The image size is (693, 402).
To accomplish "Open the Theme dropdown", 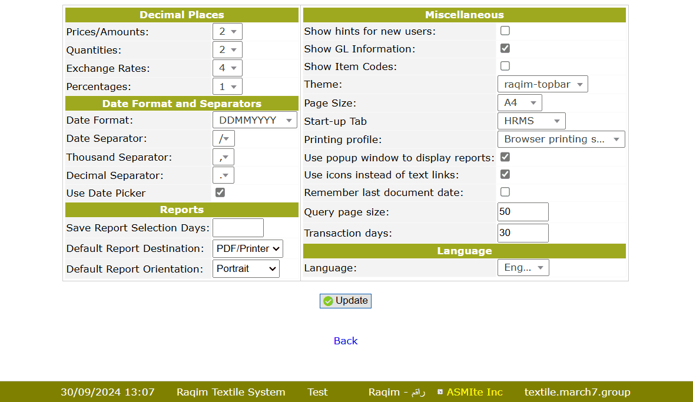I will [x=542, y=85].
